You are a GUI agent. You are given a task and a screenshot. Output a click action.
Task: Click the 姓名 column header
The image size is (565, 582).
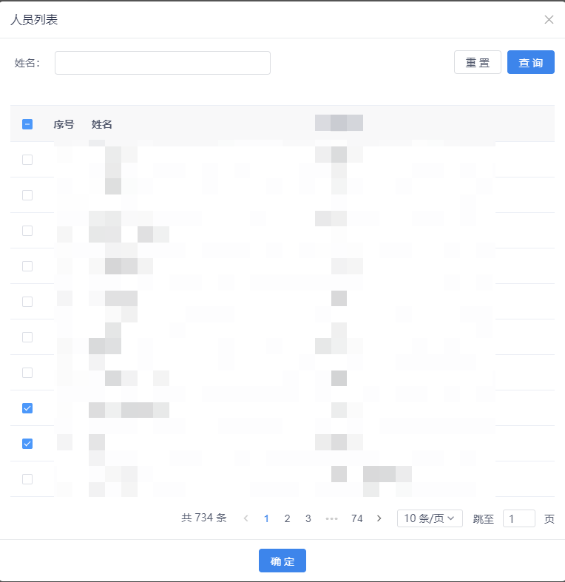(x=102, y=124)
